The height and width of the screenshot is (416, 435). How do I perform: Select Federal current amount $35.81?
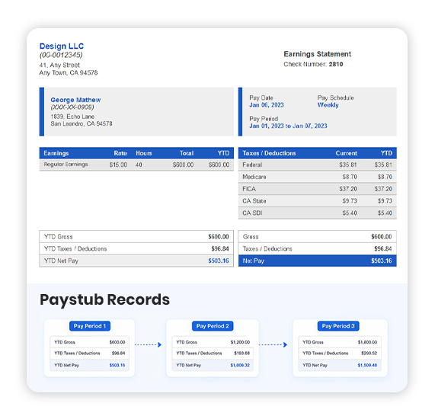coord(348,165)
